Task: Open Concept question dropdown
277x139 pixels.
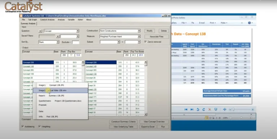Action: (78, 31)
